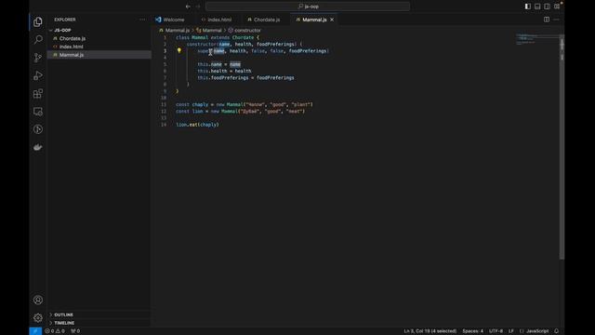Click the UTF-8 encoding indicator

tap(496, 331)
